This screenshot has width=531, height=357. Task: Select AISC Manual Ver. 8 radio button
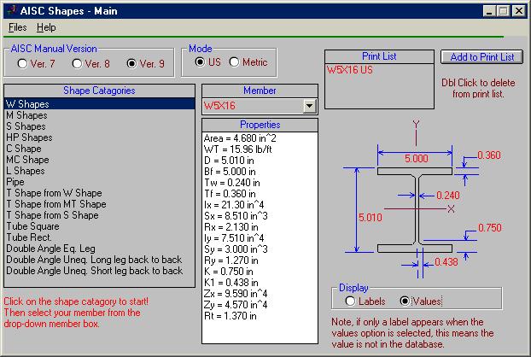click(90, 63)
